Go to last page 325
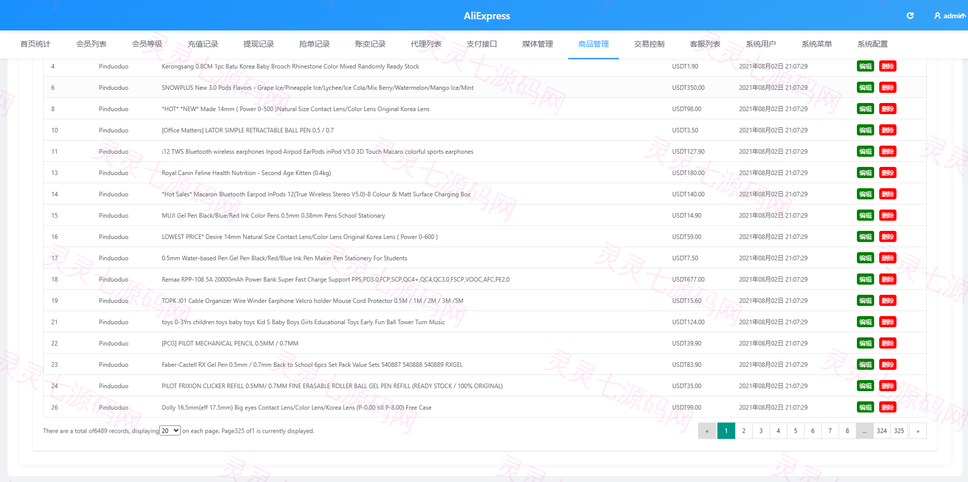Screen dimensions: 968x482 point(899,431)
